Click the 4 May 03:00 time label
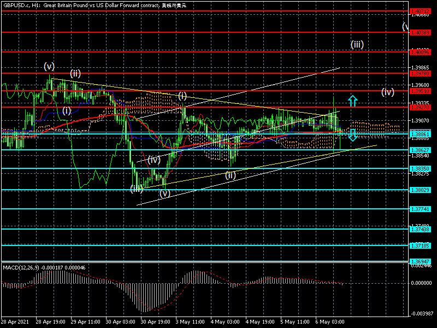437x328 pixels. (x=225, y=322)
